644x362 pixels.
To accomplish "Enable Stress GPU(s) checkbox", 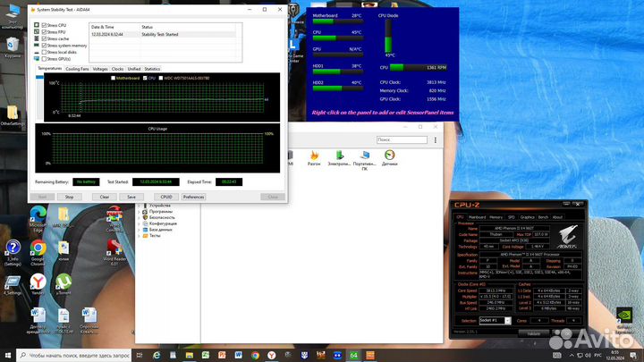I will 44,59.
